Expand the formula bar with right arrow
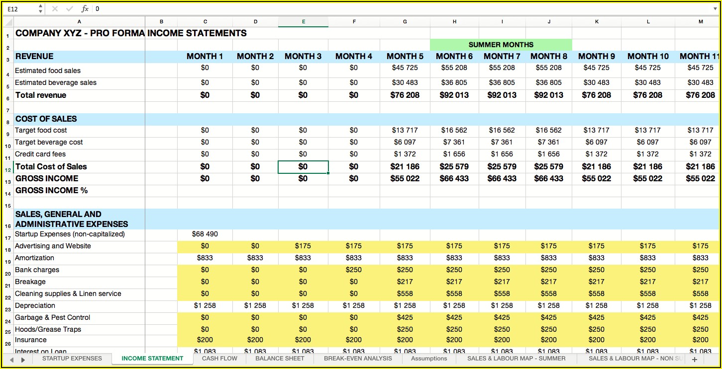The width and height of the screenshot is (722, 369). point(715,9)
